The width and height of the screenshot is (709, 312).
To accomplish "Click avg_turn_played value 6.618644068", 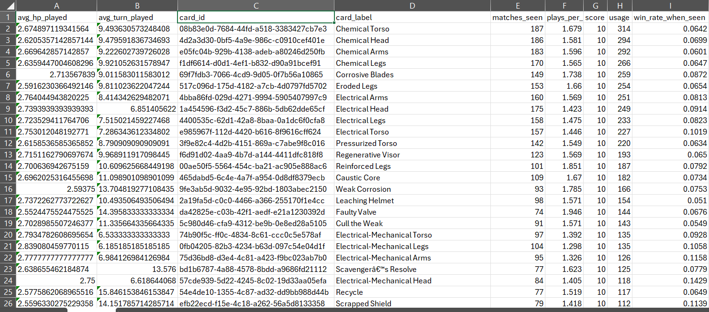I will pyautogui.click(x=137, y=281).
